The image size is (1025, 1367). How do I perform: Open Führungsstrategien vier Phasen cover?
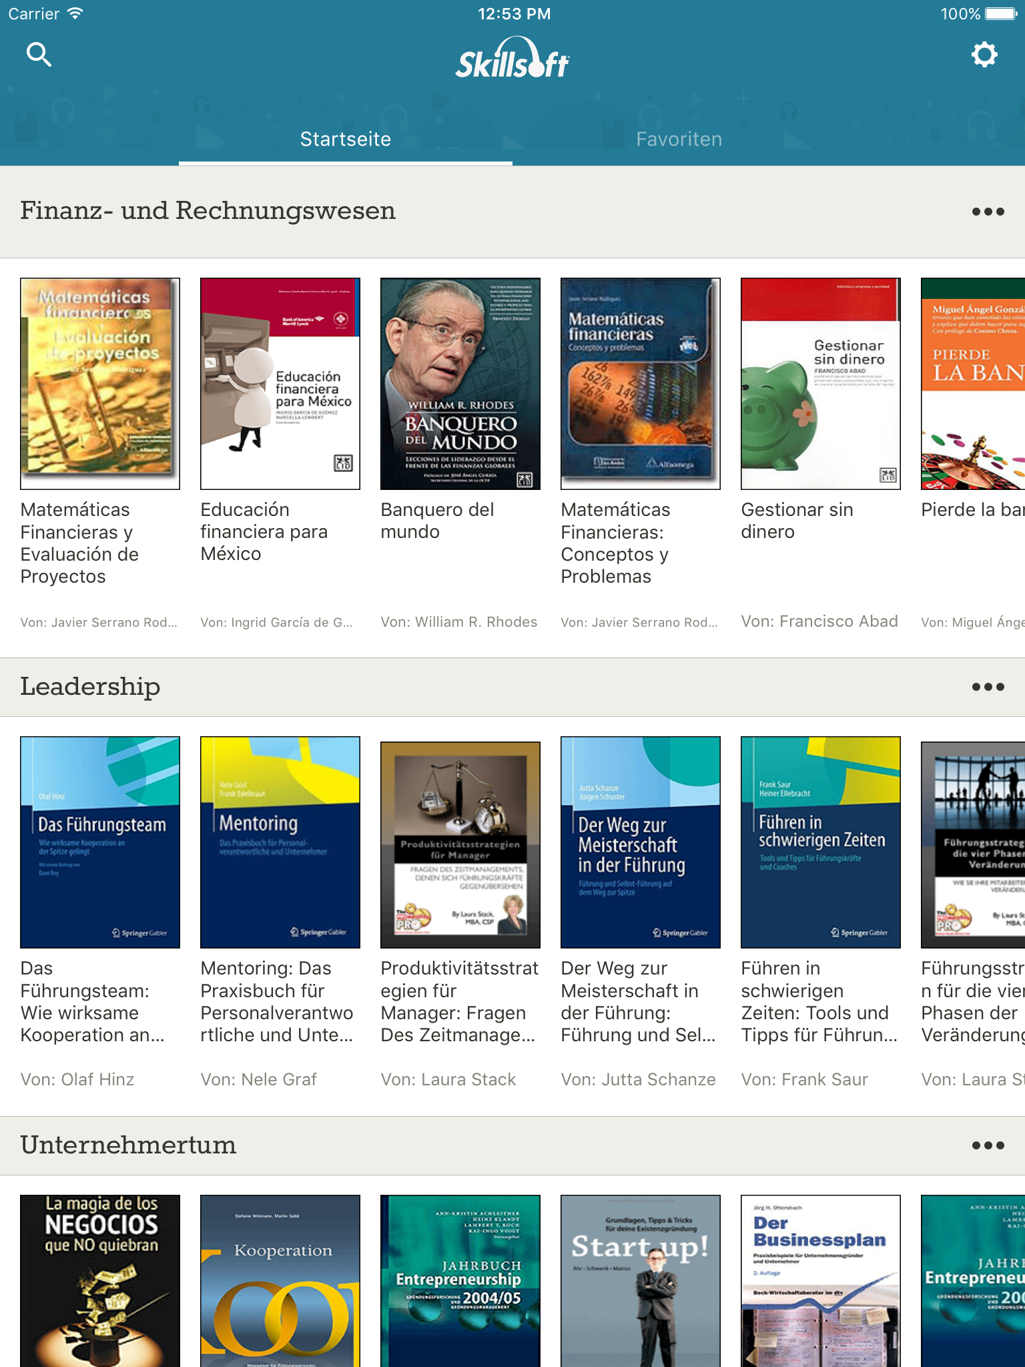pyautogui.click(x=973, y=845)
